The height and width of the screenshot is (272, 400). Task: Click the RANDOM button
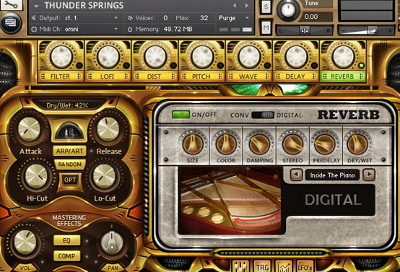pyautogui.click(x=69, y=164)
